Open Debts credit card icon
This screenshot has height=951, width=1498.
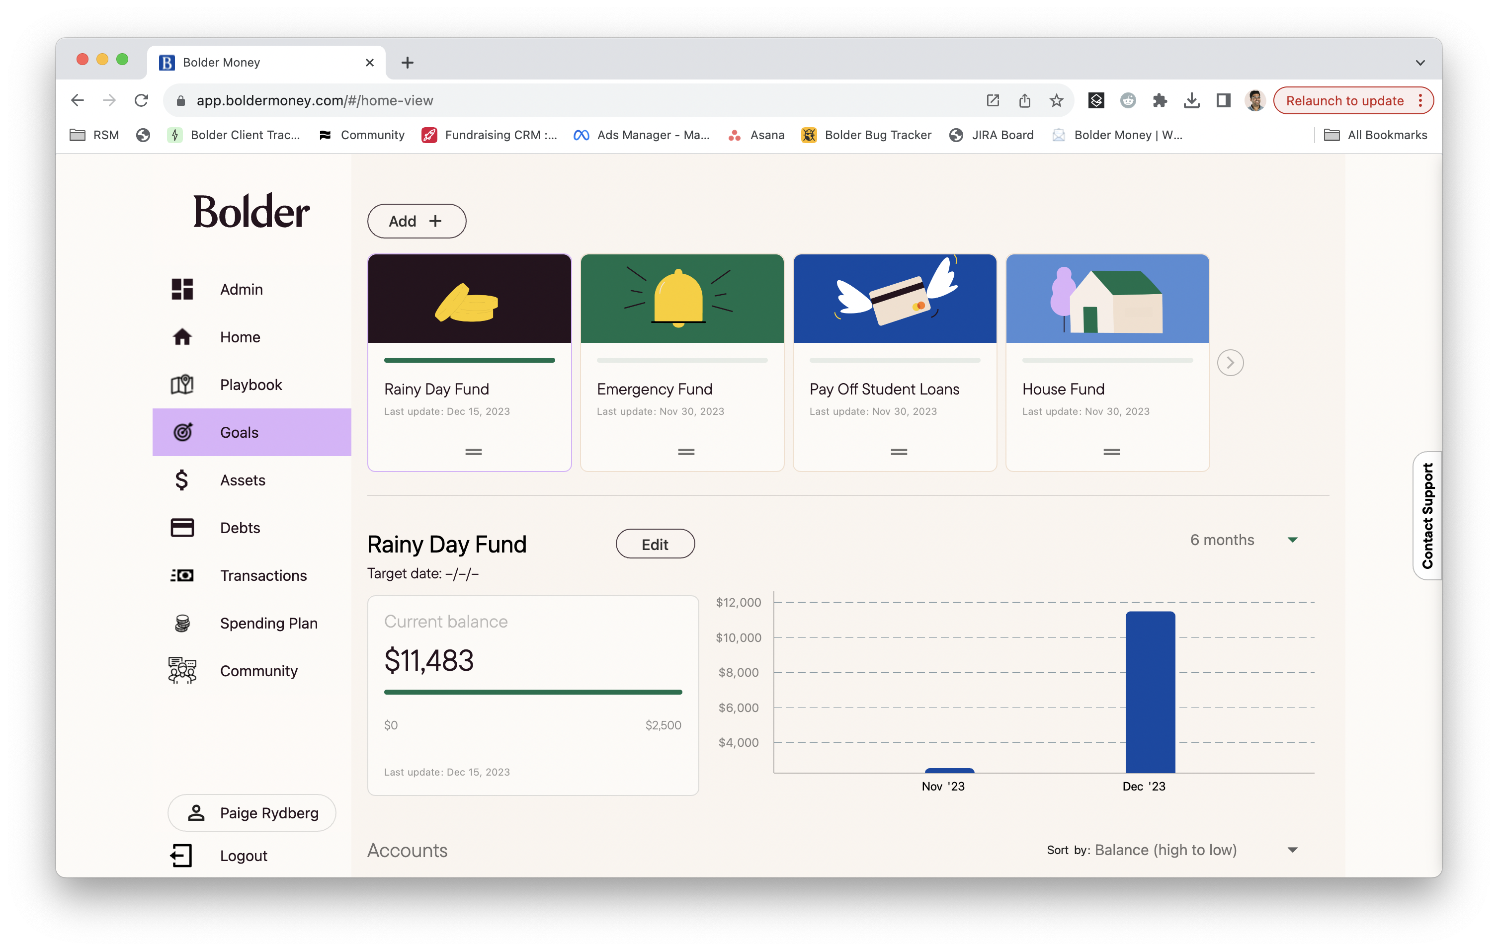(181, 528)
